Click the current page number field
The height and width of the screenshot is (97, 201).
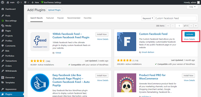pos(179,26)
